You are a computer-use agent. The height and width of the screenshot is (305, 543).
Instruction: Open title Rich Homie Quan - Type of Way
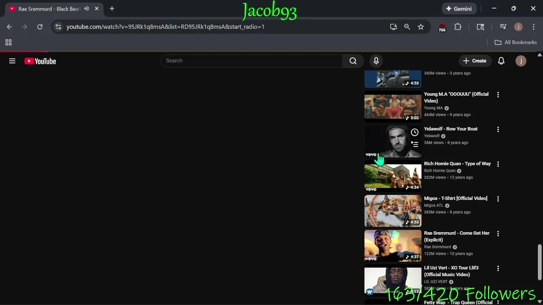click(457, 164)
